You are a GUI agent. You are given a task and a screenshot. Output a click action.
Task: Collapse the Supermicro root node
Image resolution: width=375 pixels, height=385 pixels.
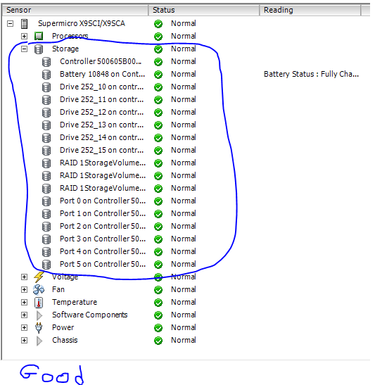pyautogui.click(x=10, y=23)
